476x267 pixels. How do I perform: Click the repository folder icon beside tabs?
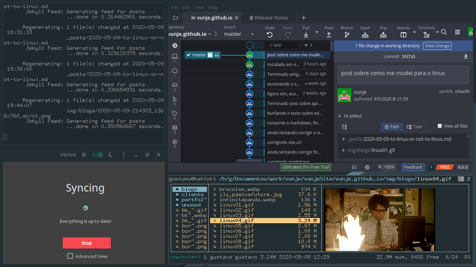pyautogui.click(x=176, y=18)
